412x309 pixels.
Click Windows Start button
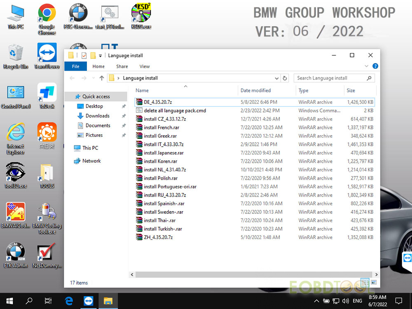pos(10,301)
